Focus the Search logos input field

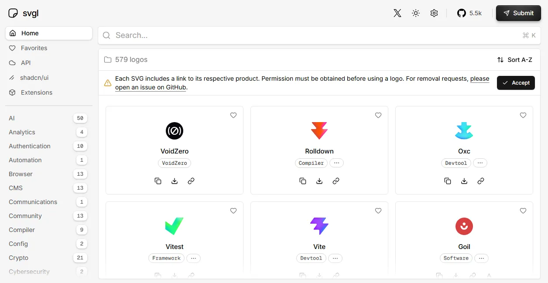[314, 35]
